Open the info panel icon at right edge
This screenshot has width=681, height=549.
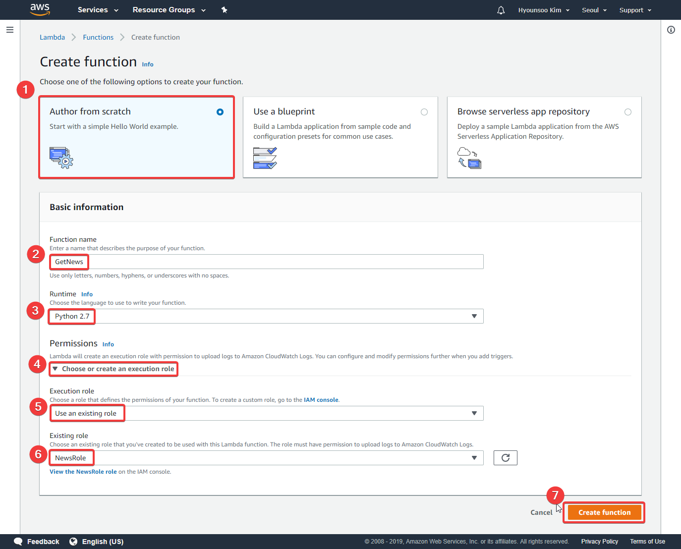pos(671,30)
